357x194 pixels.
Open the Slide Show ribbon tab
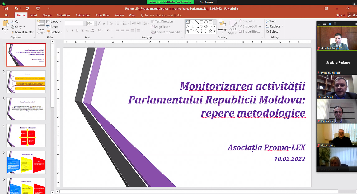(x=102, y=15)
